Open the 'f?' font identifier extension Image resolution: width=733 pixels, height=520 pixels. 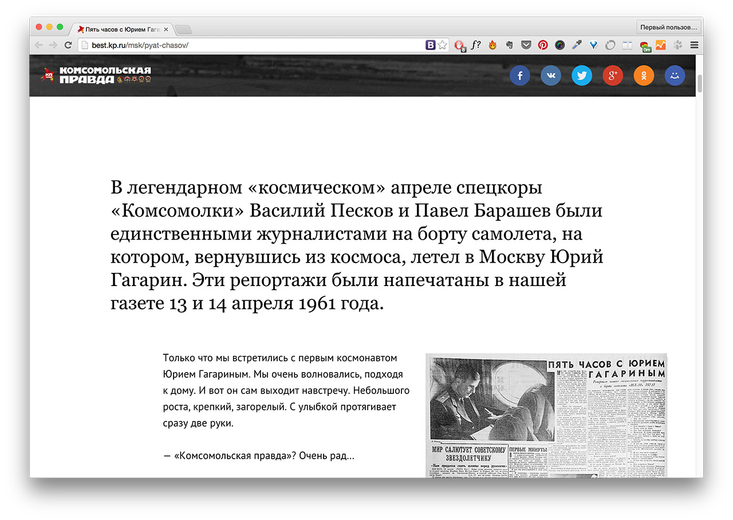(x=476, y=45)
